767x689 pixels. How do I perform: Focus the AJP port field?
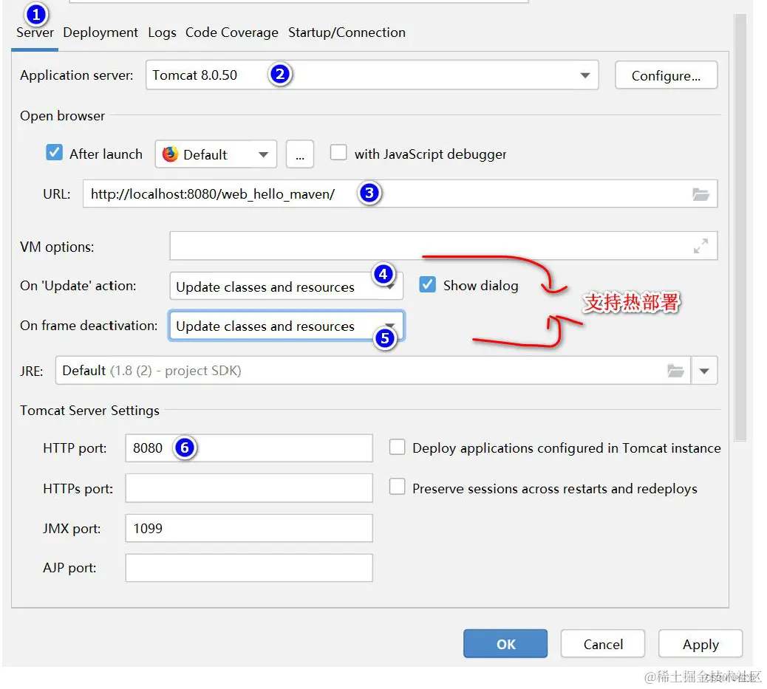[x=249, y=568]
